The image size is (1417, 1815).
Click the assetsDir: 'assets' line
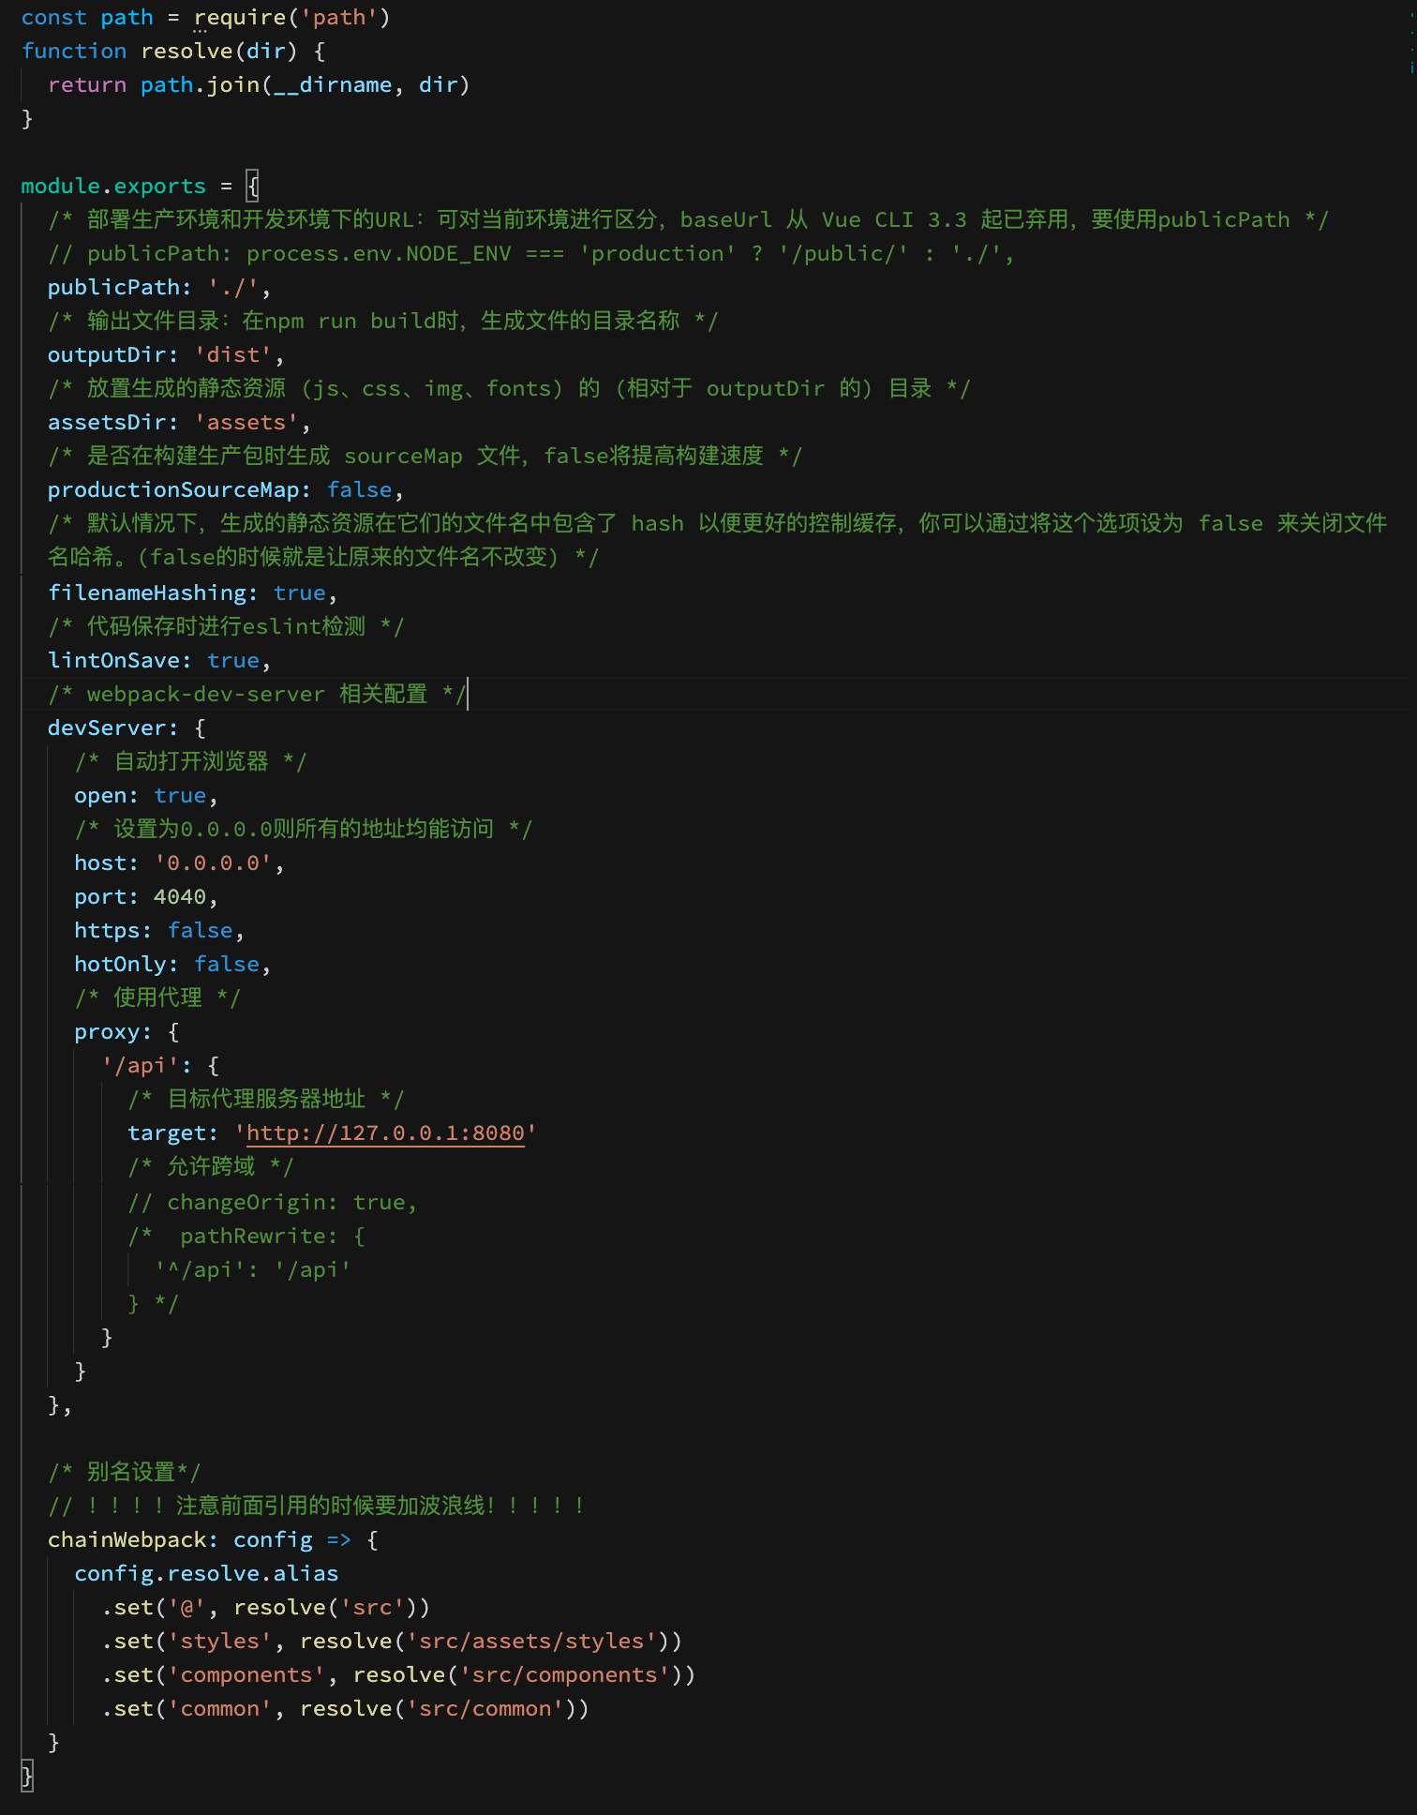pos(179,422)
